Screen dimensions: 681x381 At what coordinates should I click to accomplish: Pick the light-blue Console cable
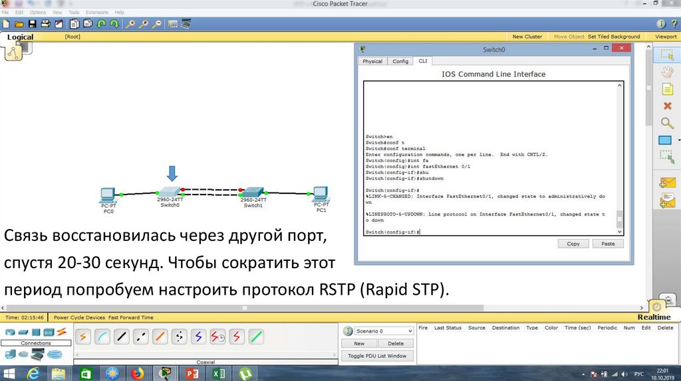click(102, 337)
